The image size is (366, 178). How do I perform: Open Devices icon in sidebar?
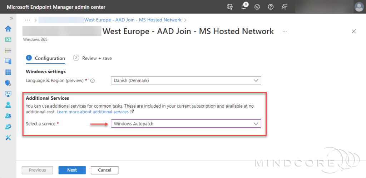point(8,61)
